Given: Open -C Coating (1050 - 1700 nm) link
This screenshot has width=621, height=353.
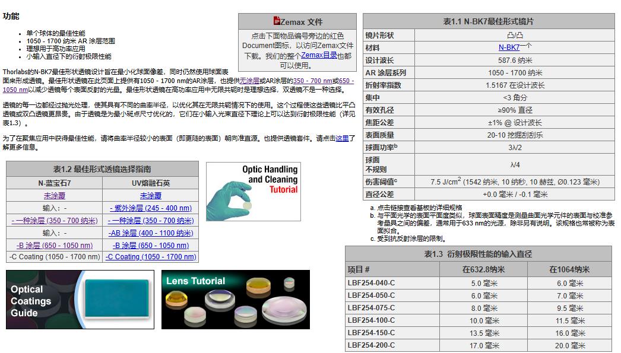Looking at the screenshot, I should (150, 257).
